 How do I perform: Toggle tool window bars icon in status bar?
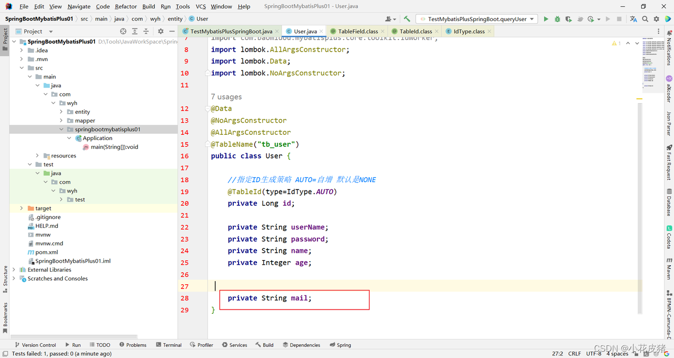coord(5,354)
